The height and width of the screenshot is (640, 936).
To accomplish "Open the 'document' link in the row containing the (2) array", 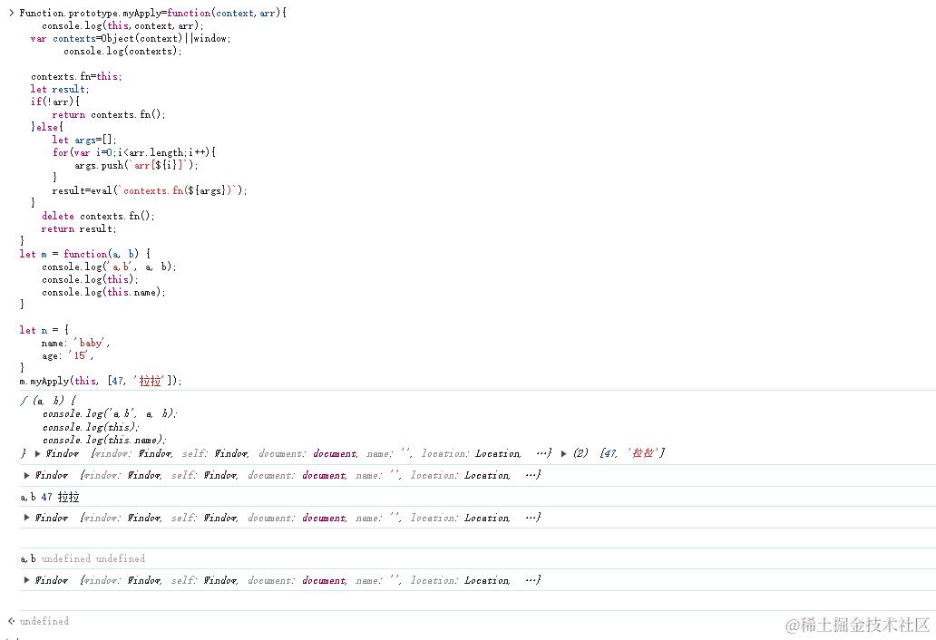I will [335, 454].
